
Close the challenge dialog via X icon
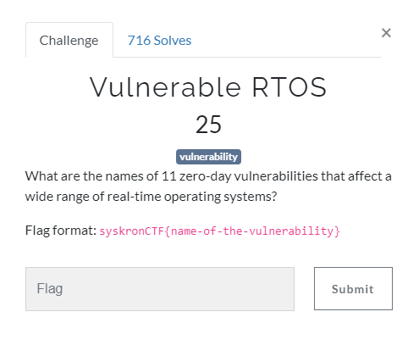(x=386, y=33)
